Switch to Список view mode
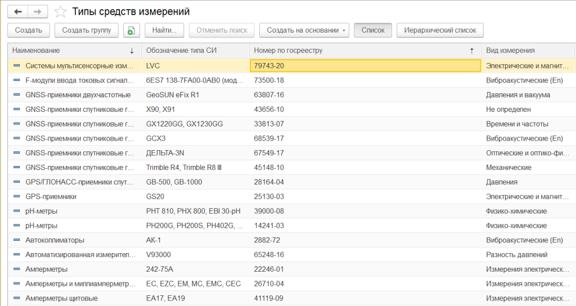 point(373,30)
